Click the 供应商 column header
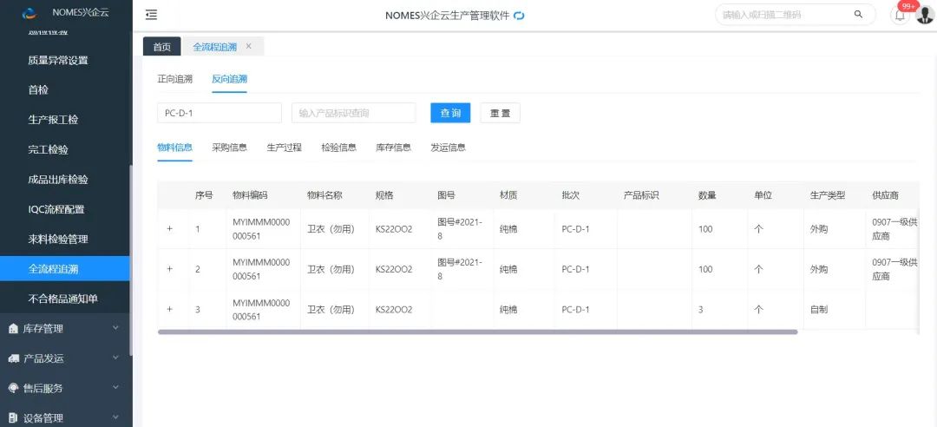937x427 pixels. click(x=886, y=195)
